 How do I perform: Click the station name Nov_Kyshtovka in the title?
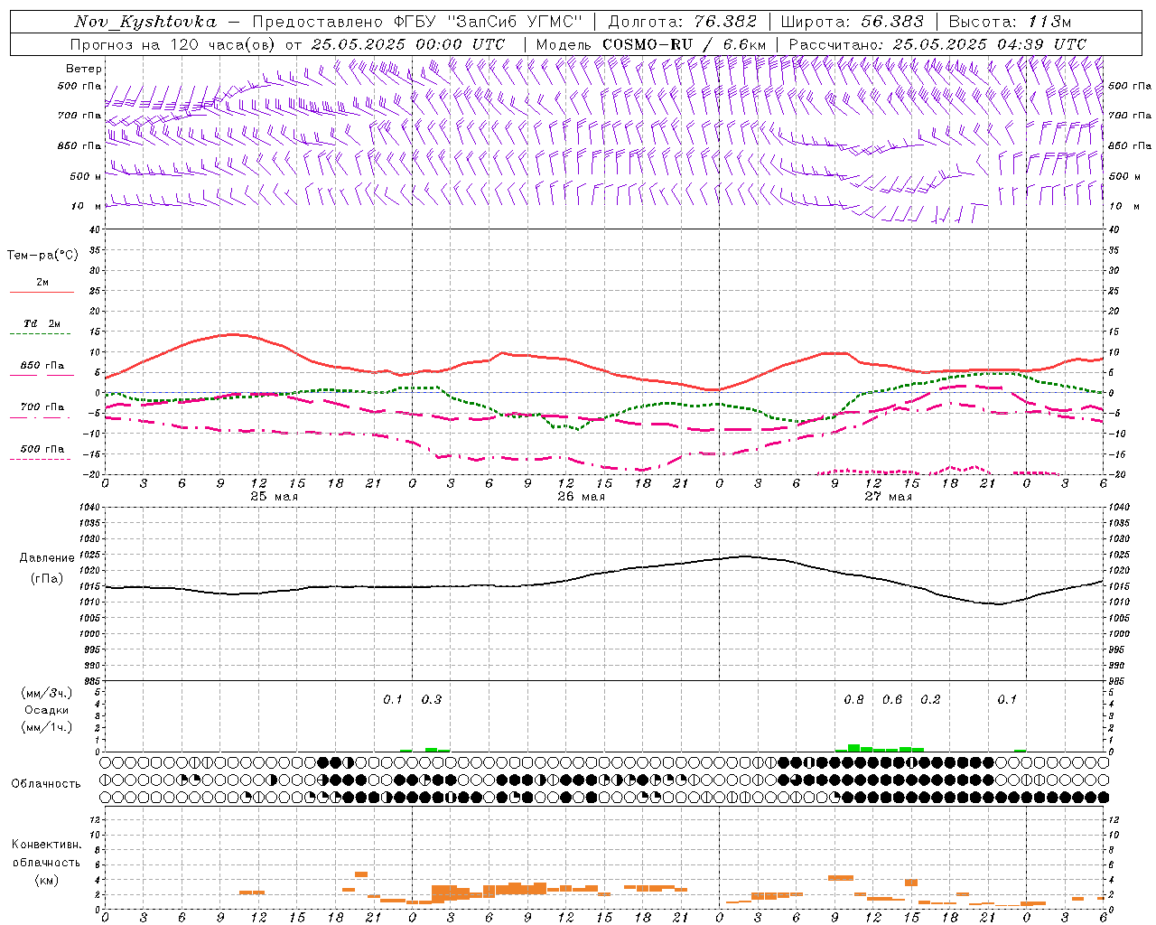145,22
